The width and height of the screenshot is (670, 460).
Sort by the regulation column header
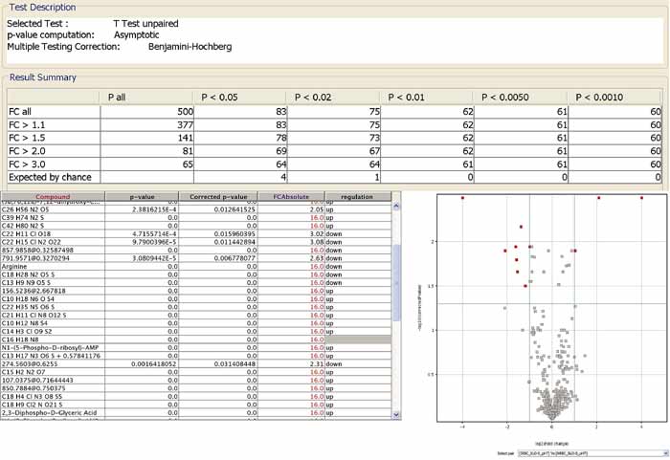pyautogui.click(x=358, y=196)
